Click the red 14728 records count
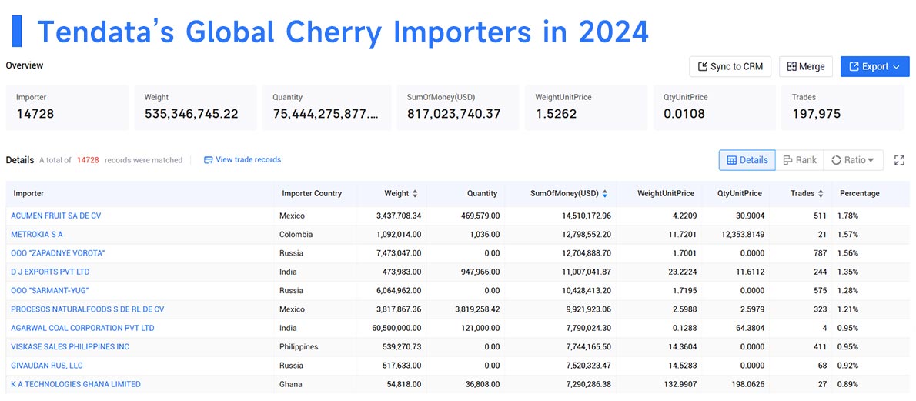 pyautogui.click(x=88, y=159)
